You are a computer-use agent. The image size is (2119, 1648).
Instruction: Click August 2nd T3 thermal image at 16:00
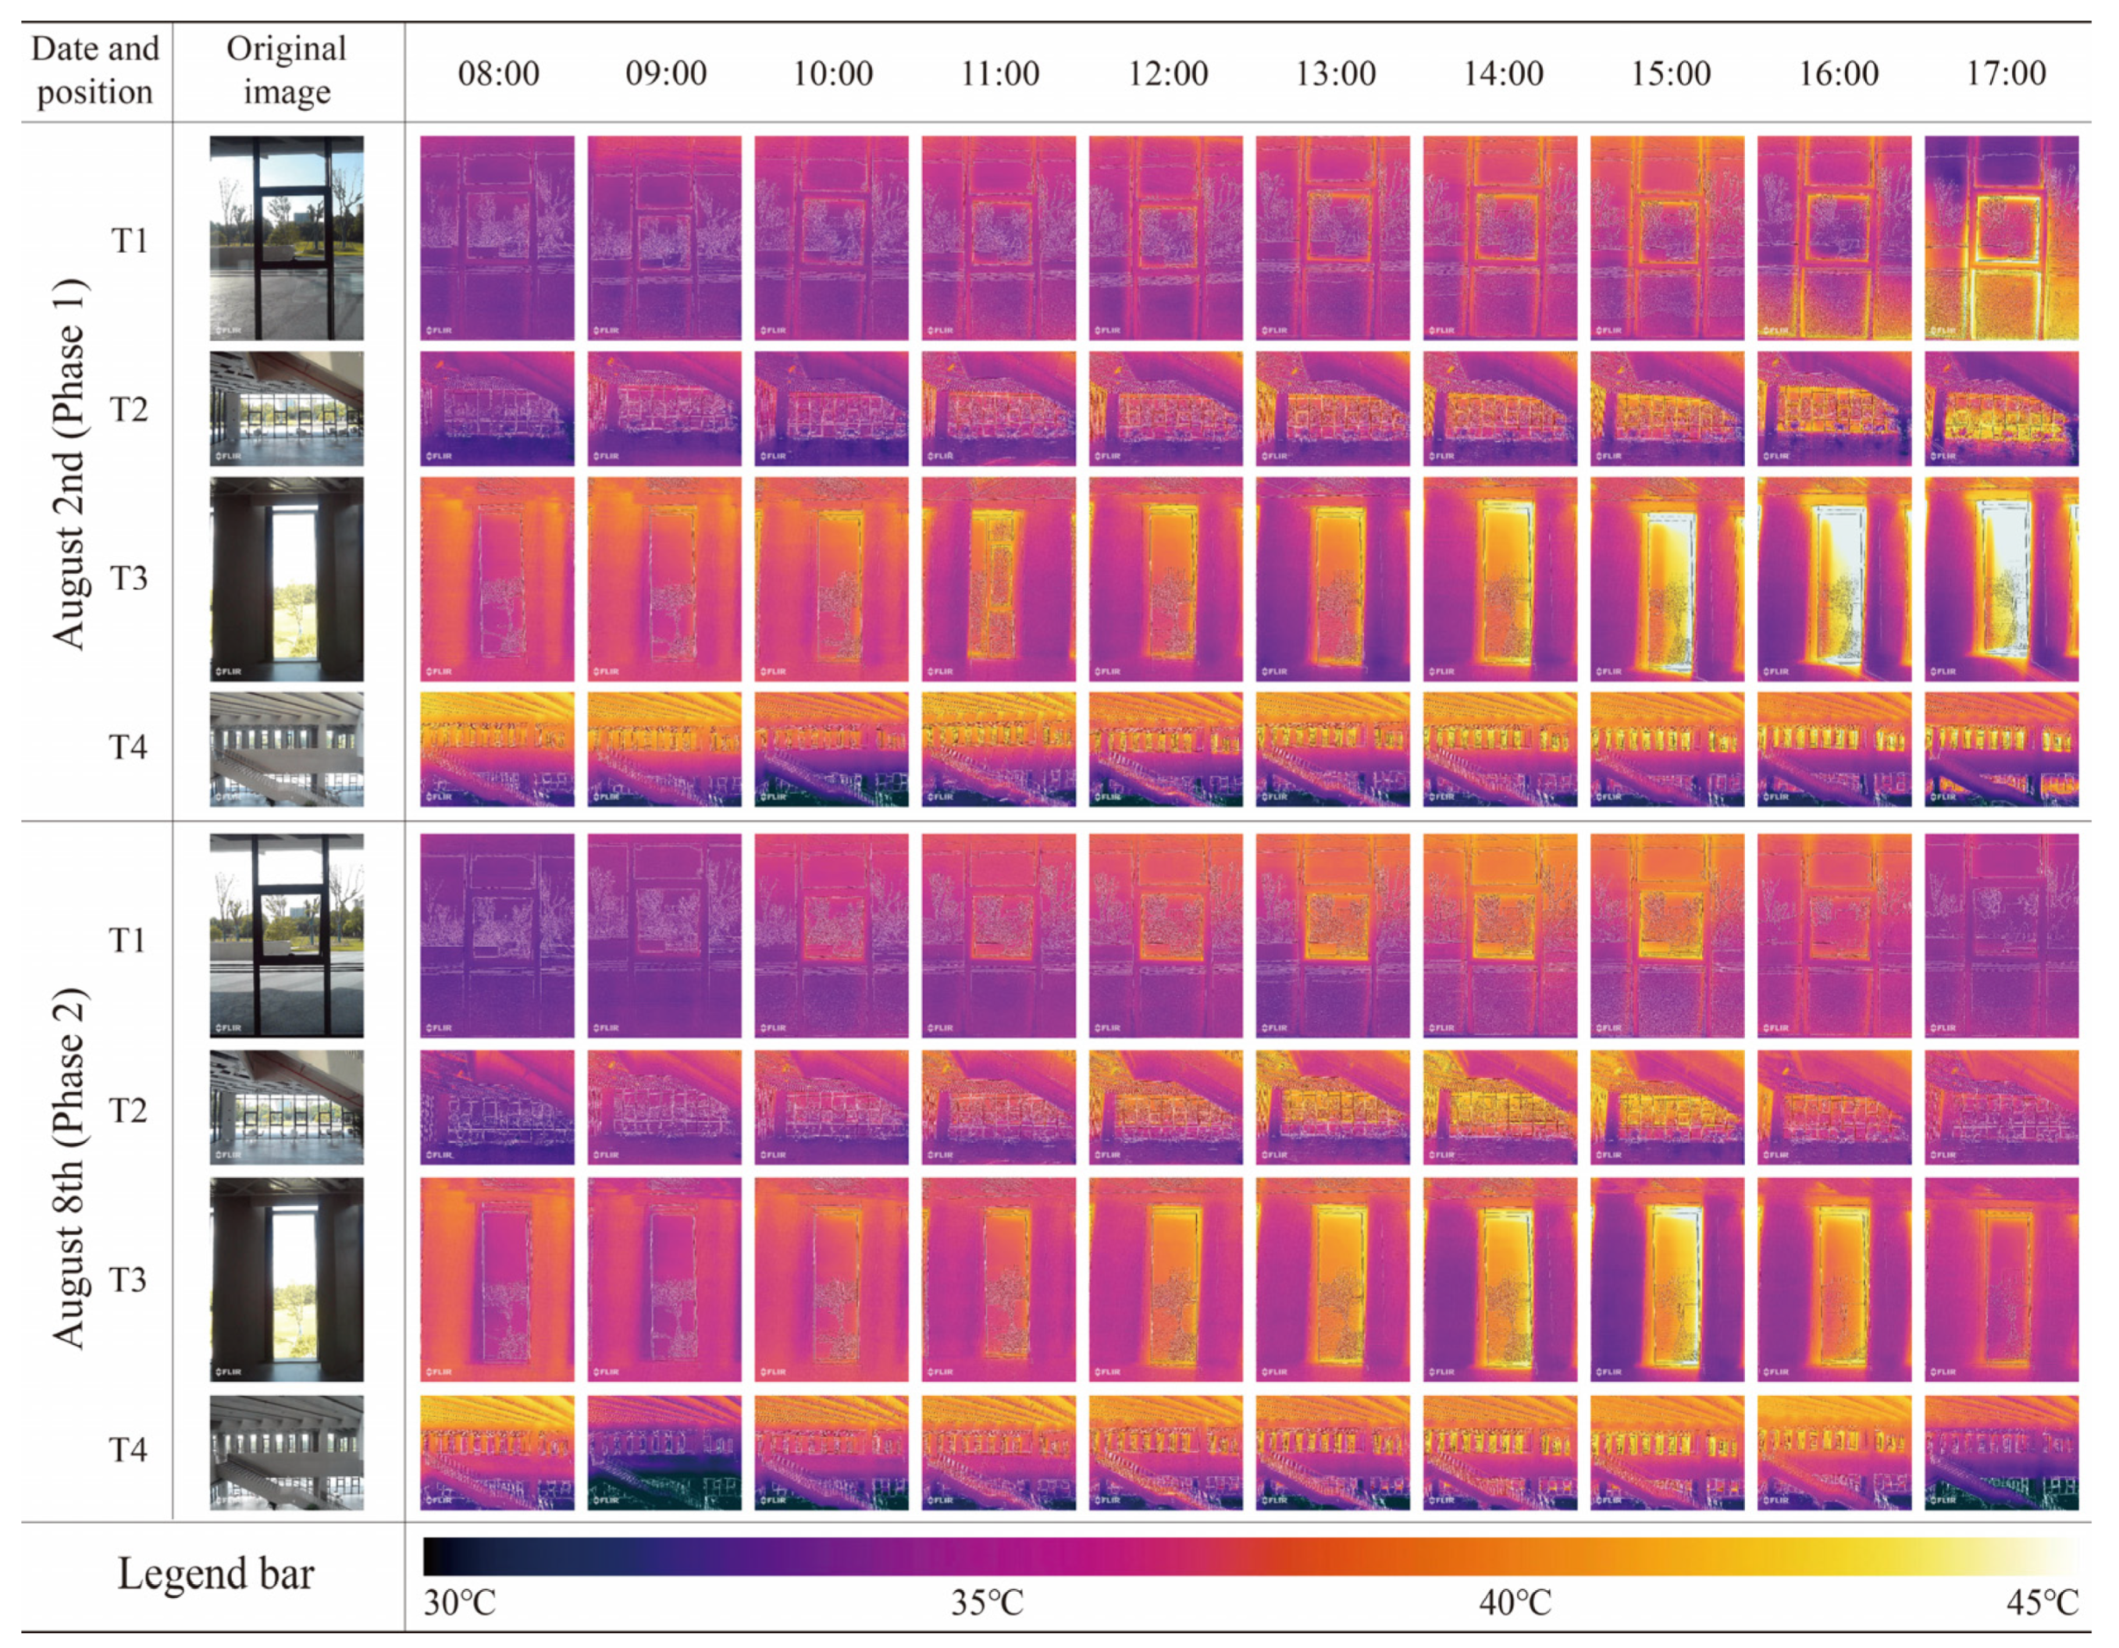[1834, 579]
